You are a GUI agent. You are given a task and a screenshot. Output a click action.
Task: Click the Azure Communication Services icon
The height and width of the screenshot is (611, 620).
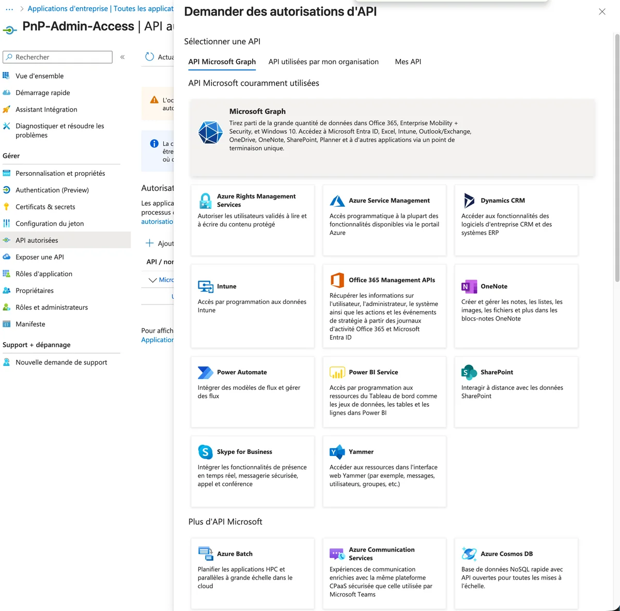coord(337,554)
